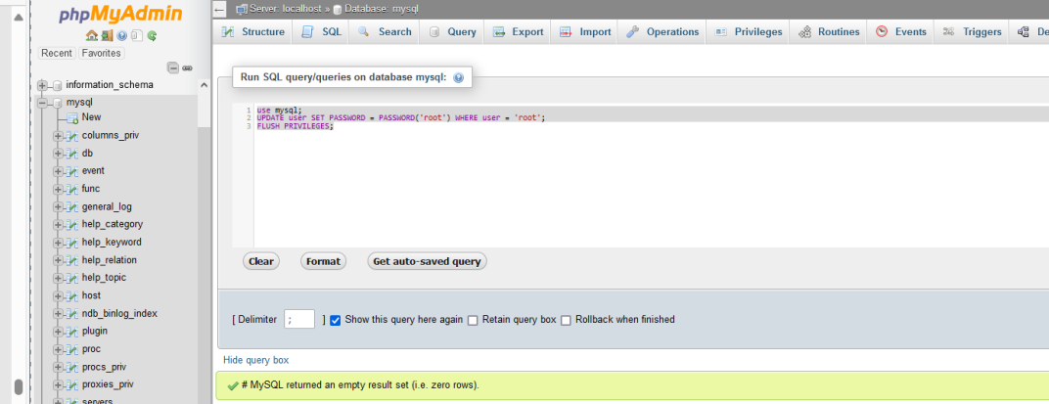This screenshot has width=1049, height=404.
Task: Click the server icon in the breadcrumb
Action: pyautogui.click(x=241, y=10)
